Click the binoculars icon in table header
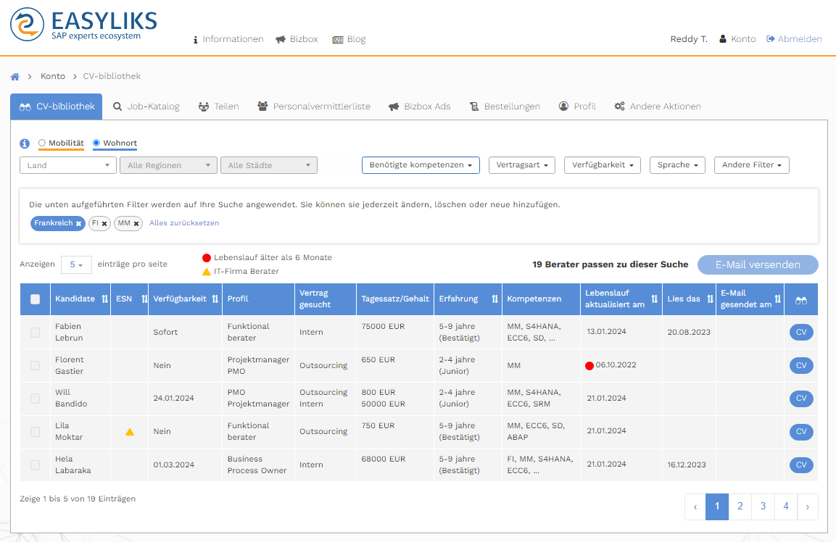Viewport: 836px width, 542px height. 800,299
